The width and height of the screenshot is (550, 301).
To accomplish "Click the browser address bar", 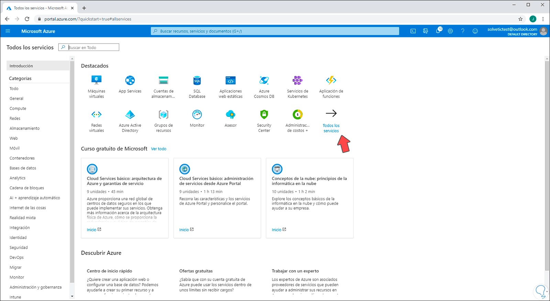I will pos(275,19).
